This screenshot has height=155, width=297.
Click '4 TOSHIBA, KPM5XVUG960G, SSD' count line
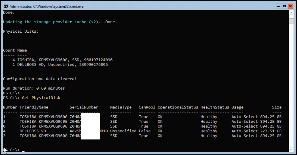63,60
